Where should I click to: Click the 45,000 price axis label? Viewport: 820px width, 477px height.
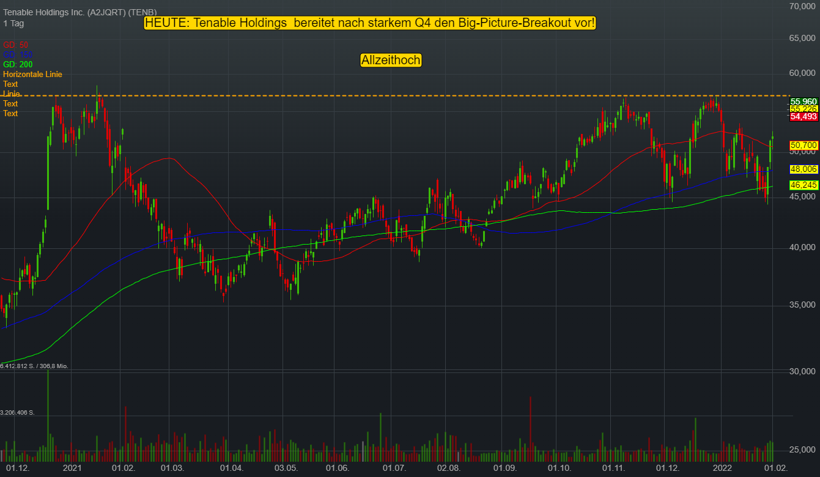(x=803, y=196)
